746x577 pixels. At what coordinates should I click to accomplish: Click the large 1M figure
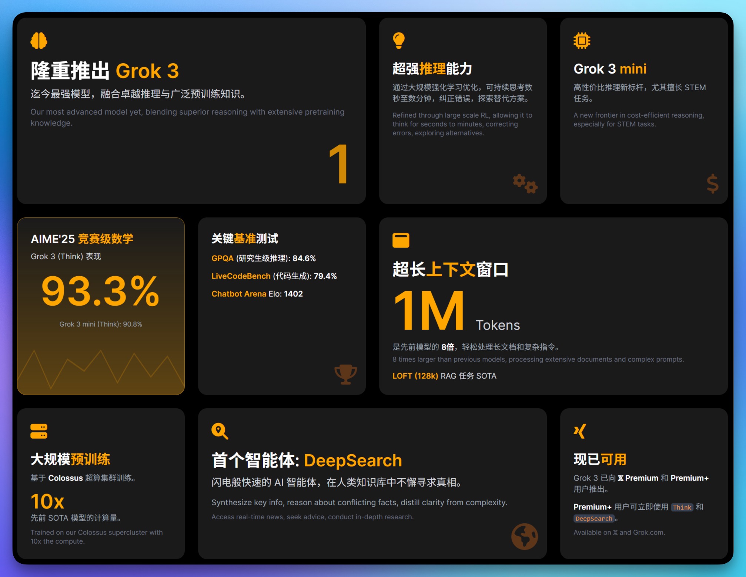429,310
